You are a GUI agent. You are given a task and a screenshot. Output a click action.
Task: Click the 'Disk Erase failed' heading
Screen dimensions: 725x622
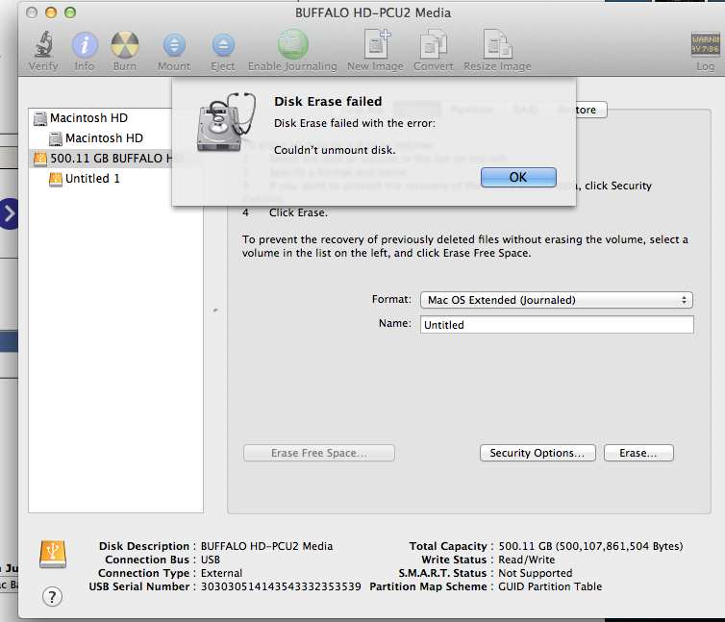(x=328, y=101)
